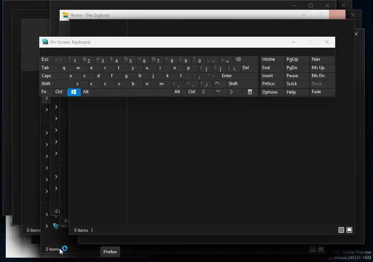Image resolution: width=373 pixels, height=262 pixels.
Task: Switch File Explorer to large icons view
Action: [x=349, y=230]
